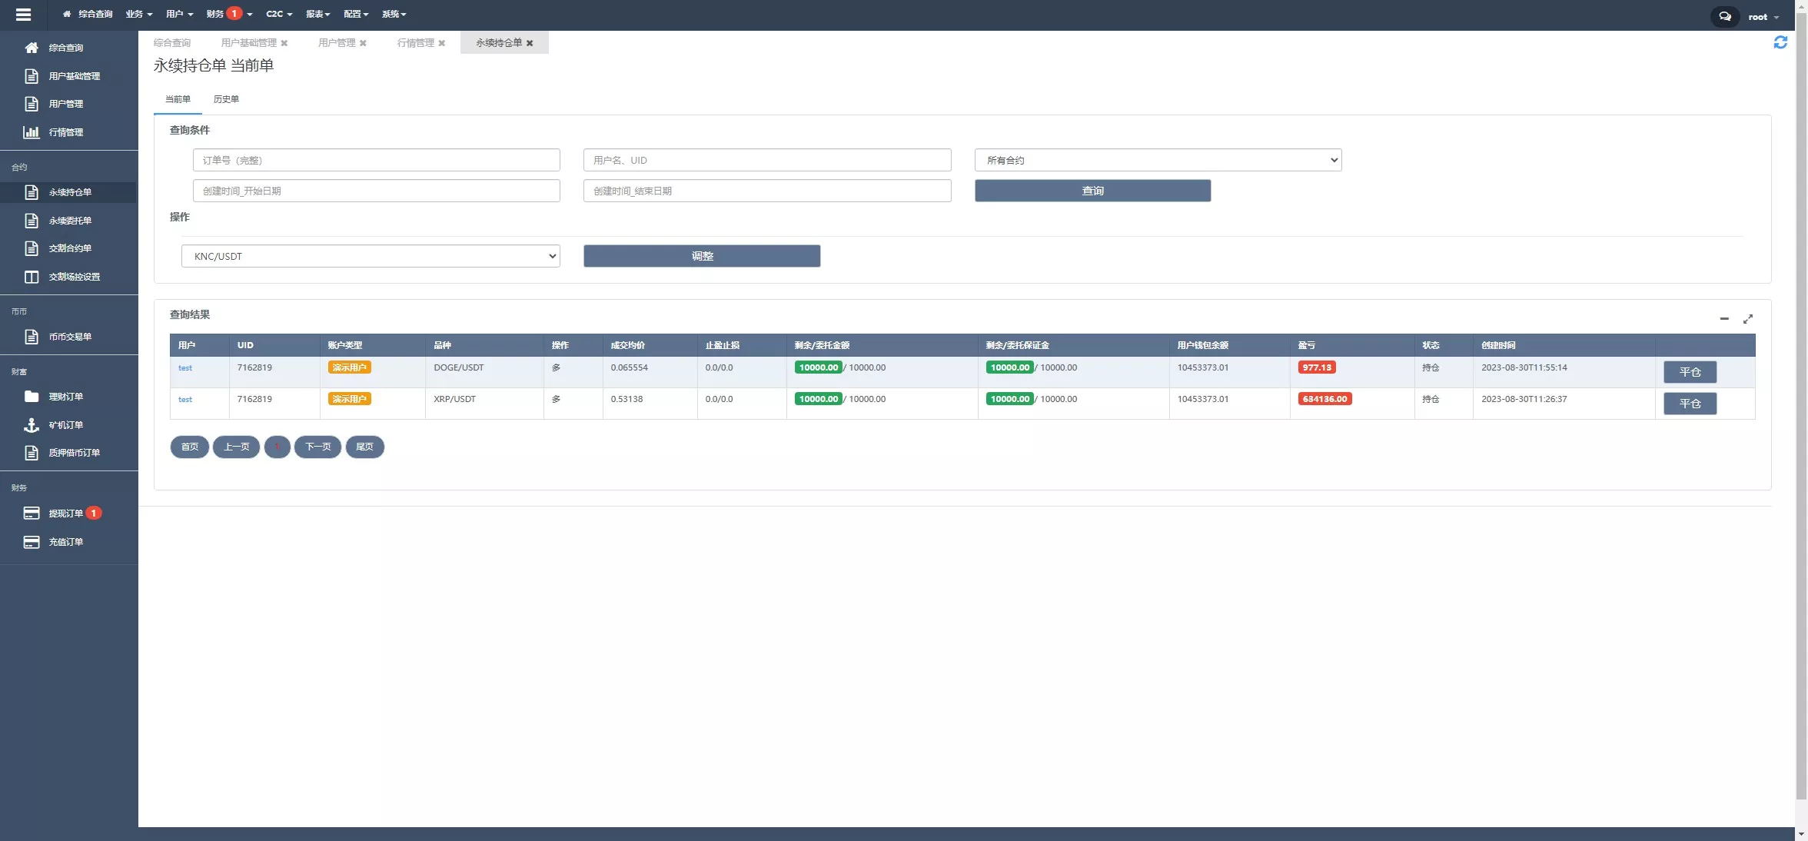This screenshot has width=1808, height=841.
Task: Click the 订单号 order number input field
Action: coord(376,160)
